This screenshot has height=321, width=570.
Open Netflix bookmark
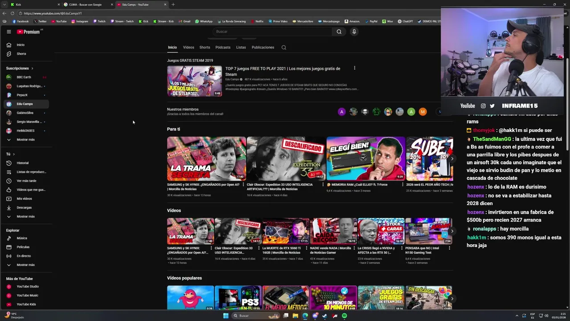pos(257,21)
